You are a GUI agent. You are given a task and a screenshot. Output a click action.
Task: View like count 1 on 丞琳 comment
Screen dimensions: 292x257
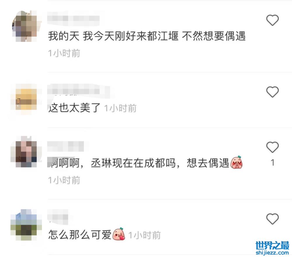coord(272,163)
